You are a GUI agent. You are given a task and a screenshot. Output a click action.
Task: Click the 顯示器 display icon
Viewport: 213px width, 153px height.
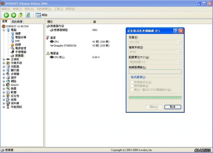click(8, 70)
